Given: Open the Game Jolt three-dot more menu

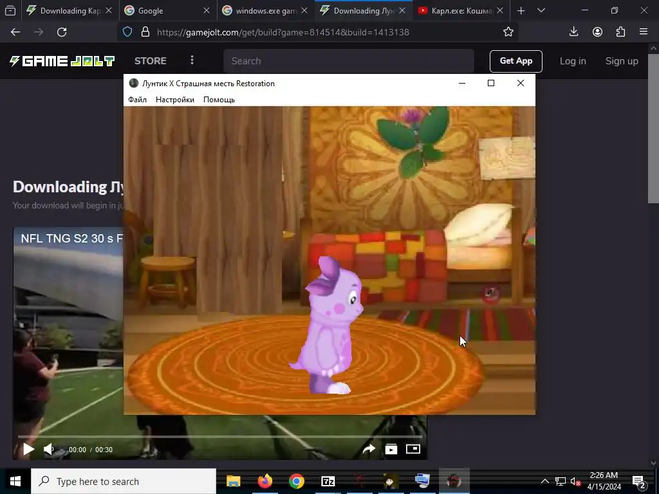Looking at the screenshot, I should (x=192, y=60).
